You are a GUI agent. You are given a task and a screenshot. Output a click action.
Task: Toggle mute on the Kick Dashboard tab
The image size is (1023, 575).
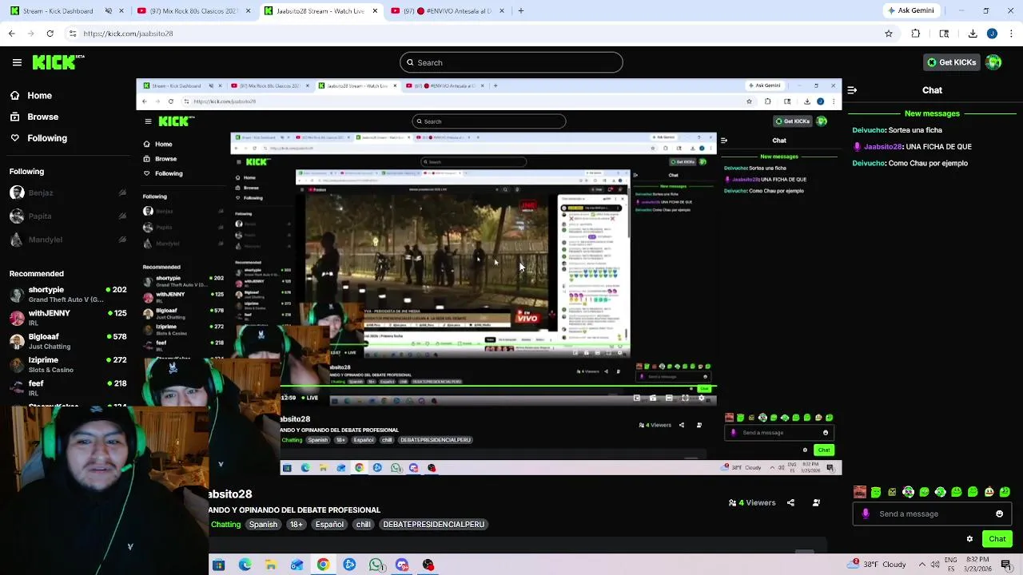click(109, 11)
